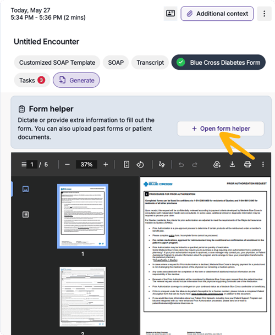Open PDF viewer more actions menu
The width and height of the screenshot is (275, 335).
coord(263,164)
